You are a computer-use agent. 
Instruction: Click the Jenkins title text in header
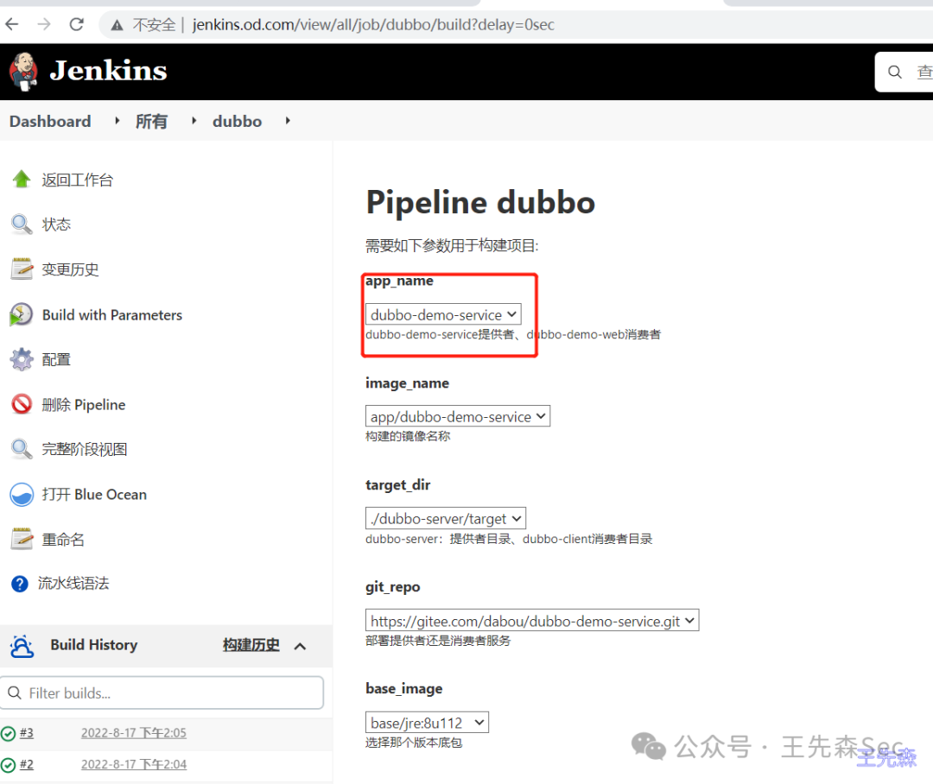pos(108,71)
